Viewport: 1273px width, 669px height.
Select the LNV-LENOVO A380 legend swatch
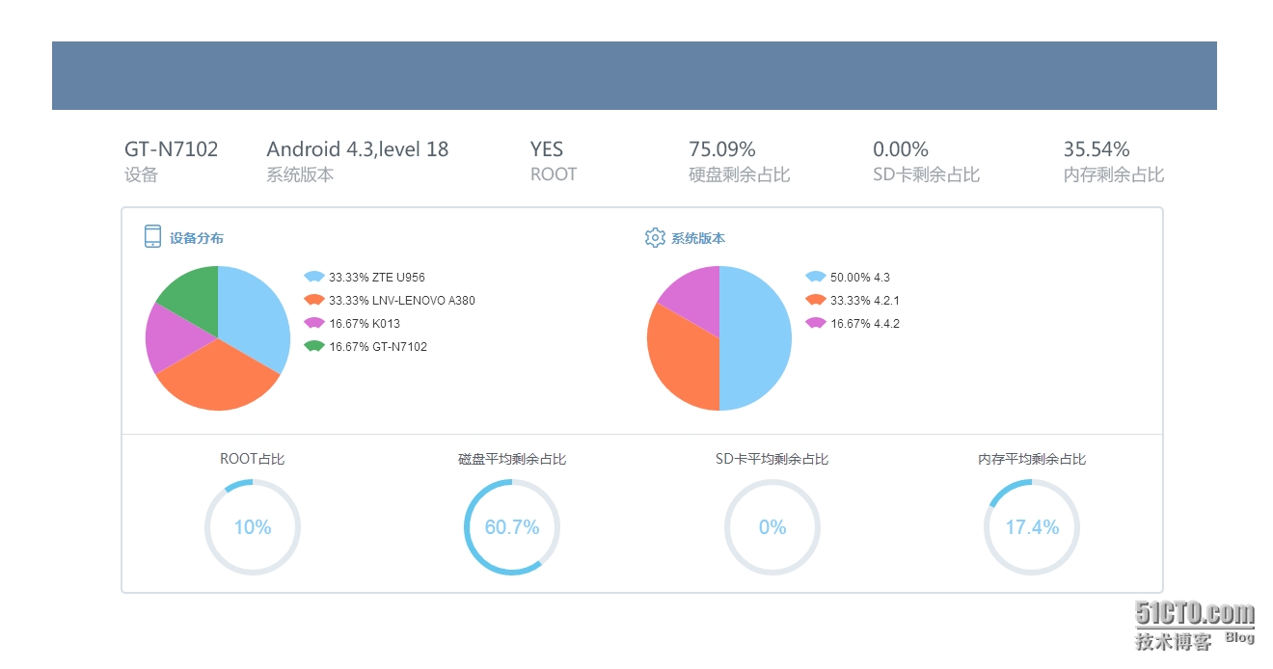tap(313, 300)
